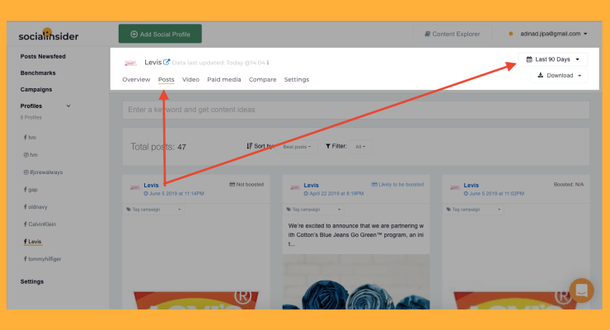Select the oldnavy Facebook profile
610x330 pixels.
click(x=35, y=206)
